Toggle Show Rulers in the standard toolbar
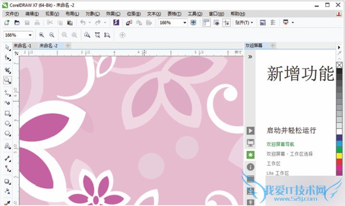 (206, 23)
